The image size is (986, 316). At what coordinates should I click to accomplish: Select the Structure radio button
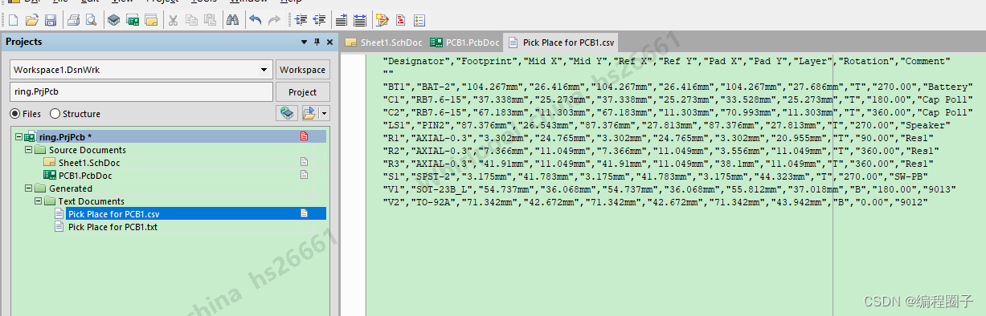coord(55,114)
